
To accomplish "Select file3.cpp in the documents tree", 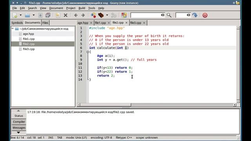I will (43, 49).
